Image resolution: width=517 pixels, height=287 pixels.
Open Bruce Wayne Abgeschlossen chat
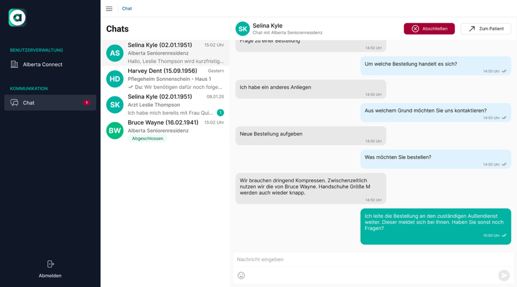coord(165,130)
